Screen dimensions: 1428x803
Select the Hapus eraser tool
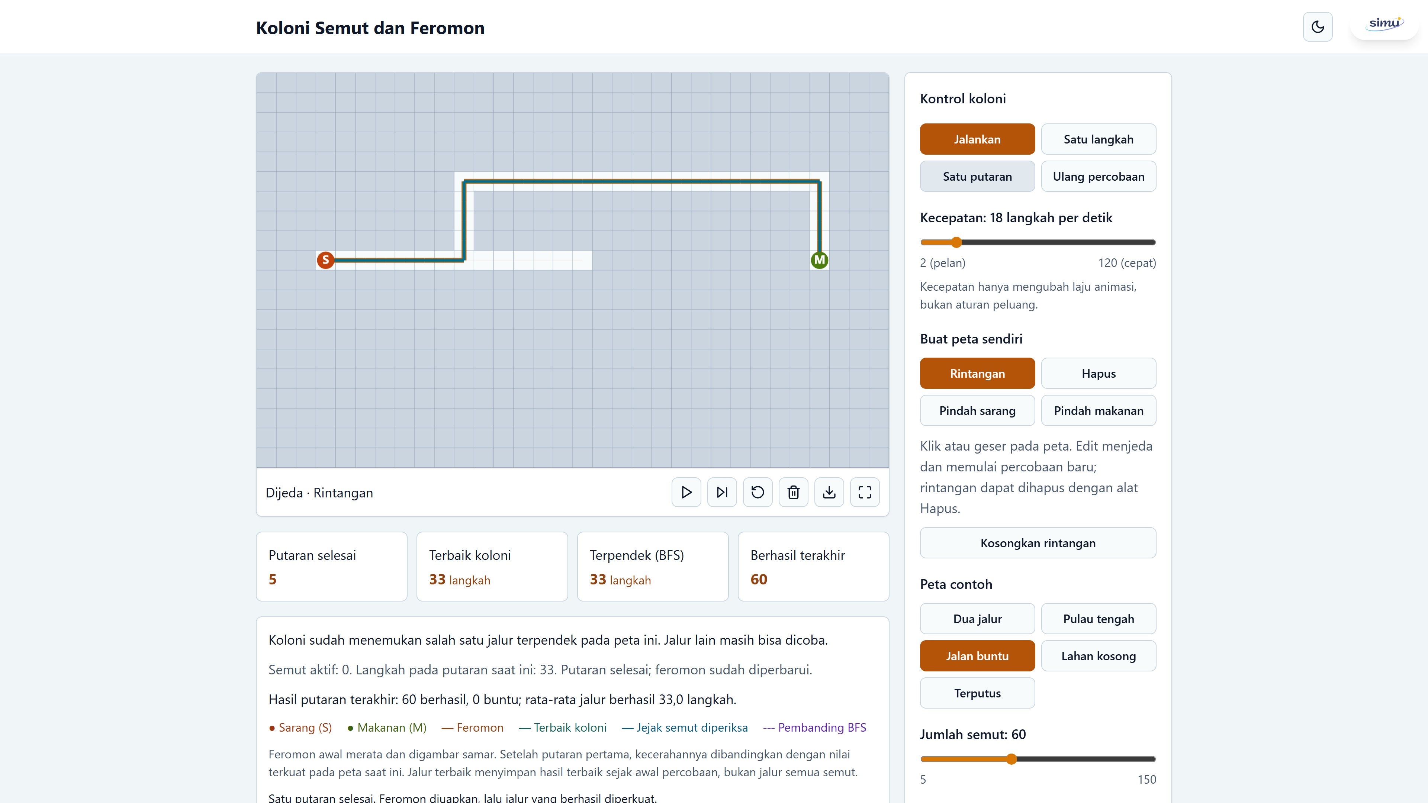click(1098, 374)
